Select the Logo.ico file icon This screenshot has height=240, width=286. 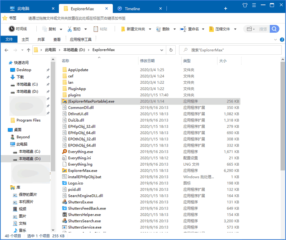(65, 183)
